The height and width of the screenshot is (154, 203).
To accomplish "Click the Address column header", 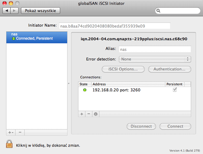I will click(x=128, y=84).
